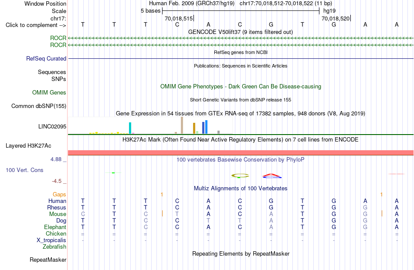
Task: Click the faded G in Rhesus row
Action: [x=365, y=207]
